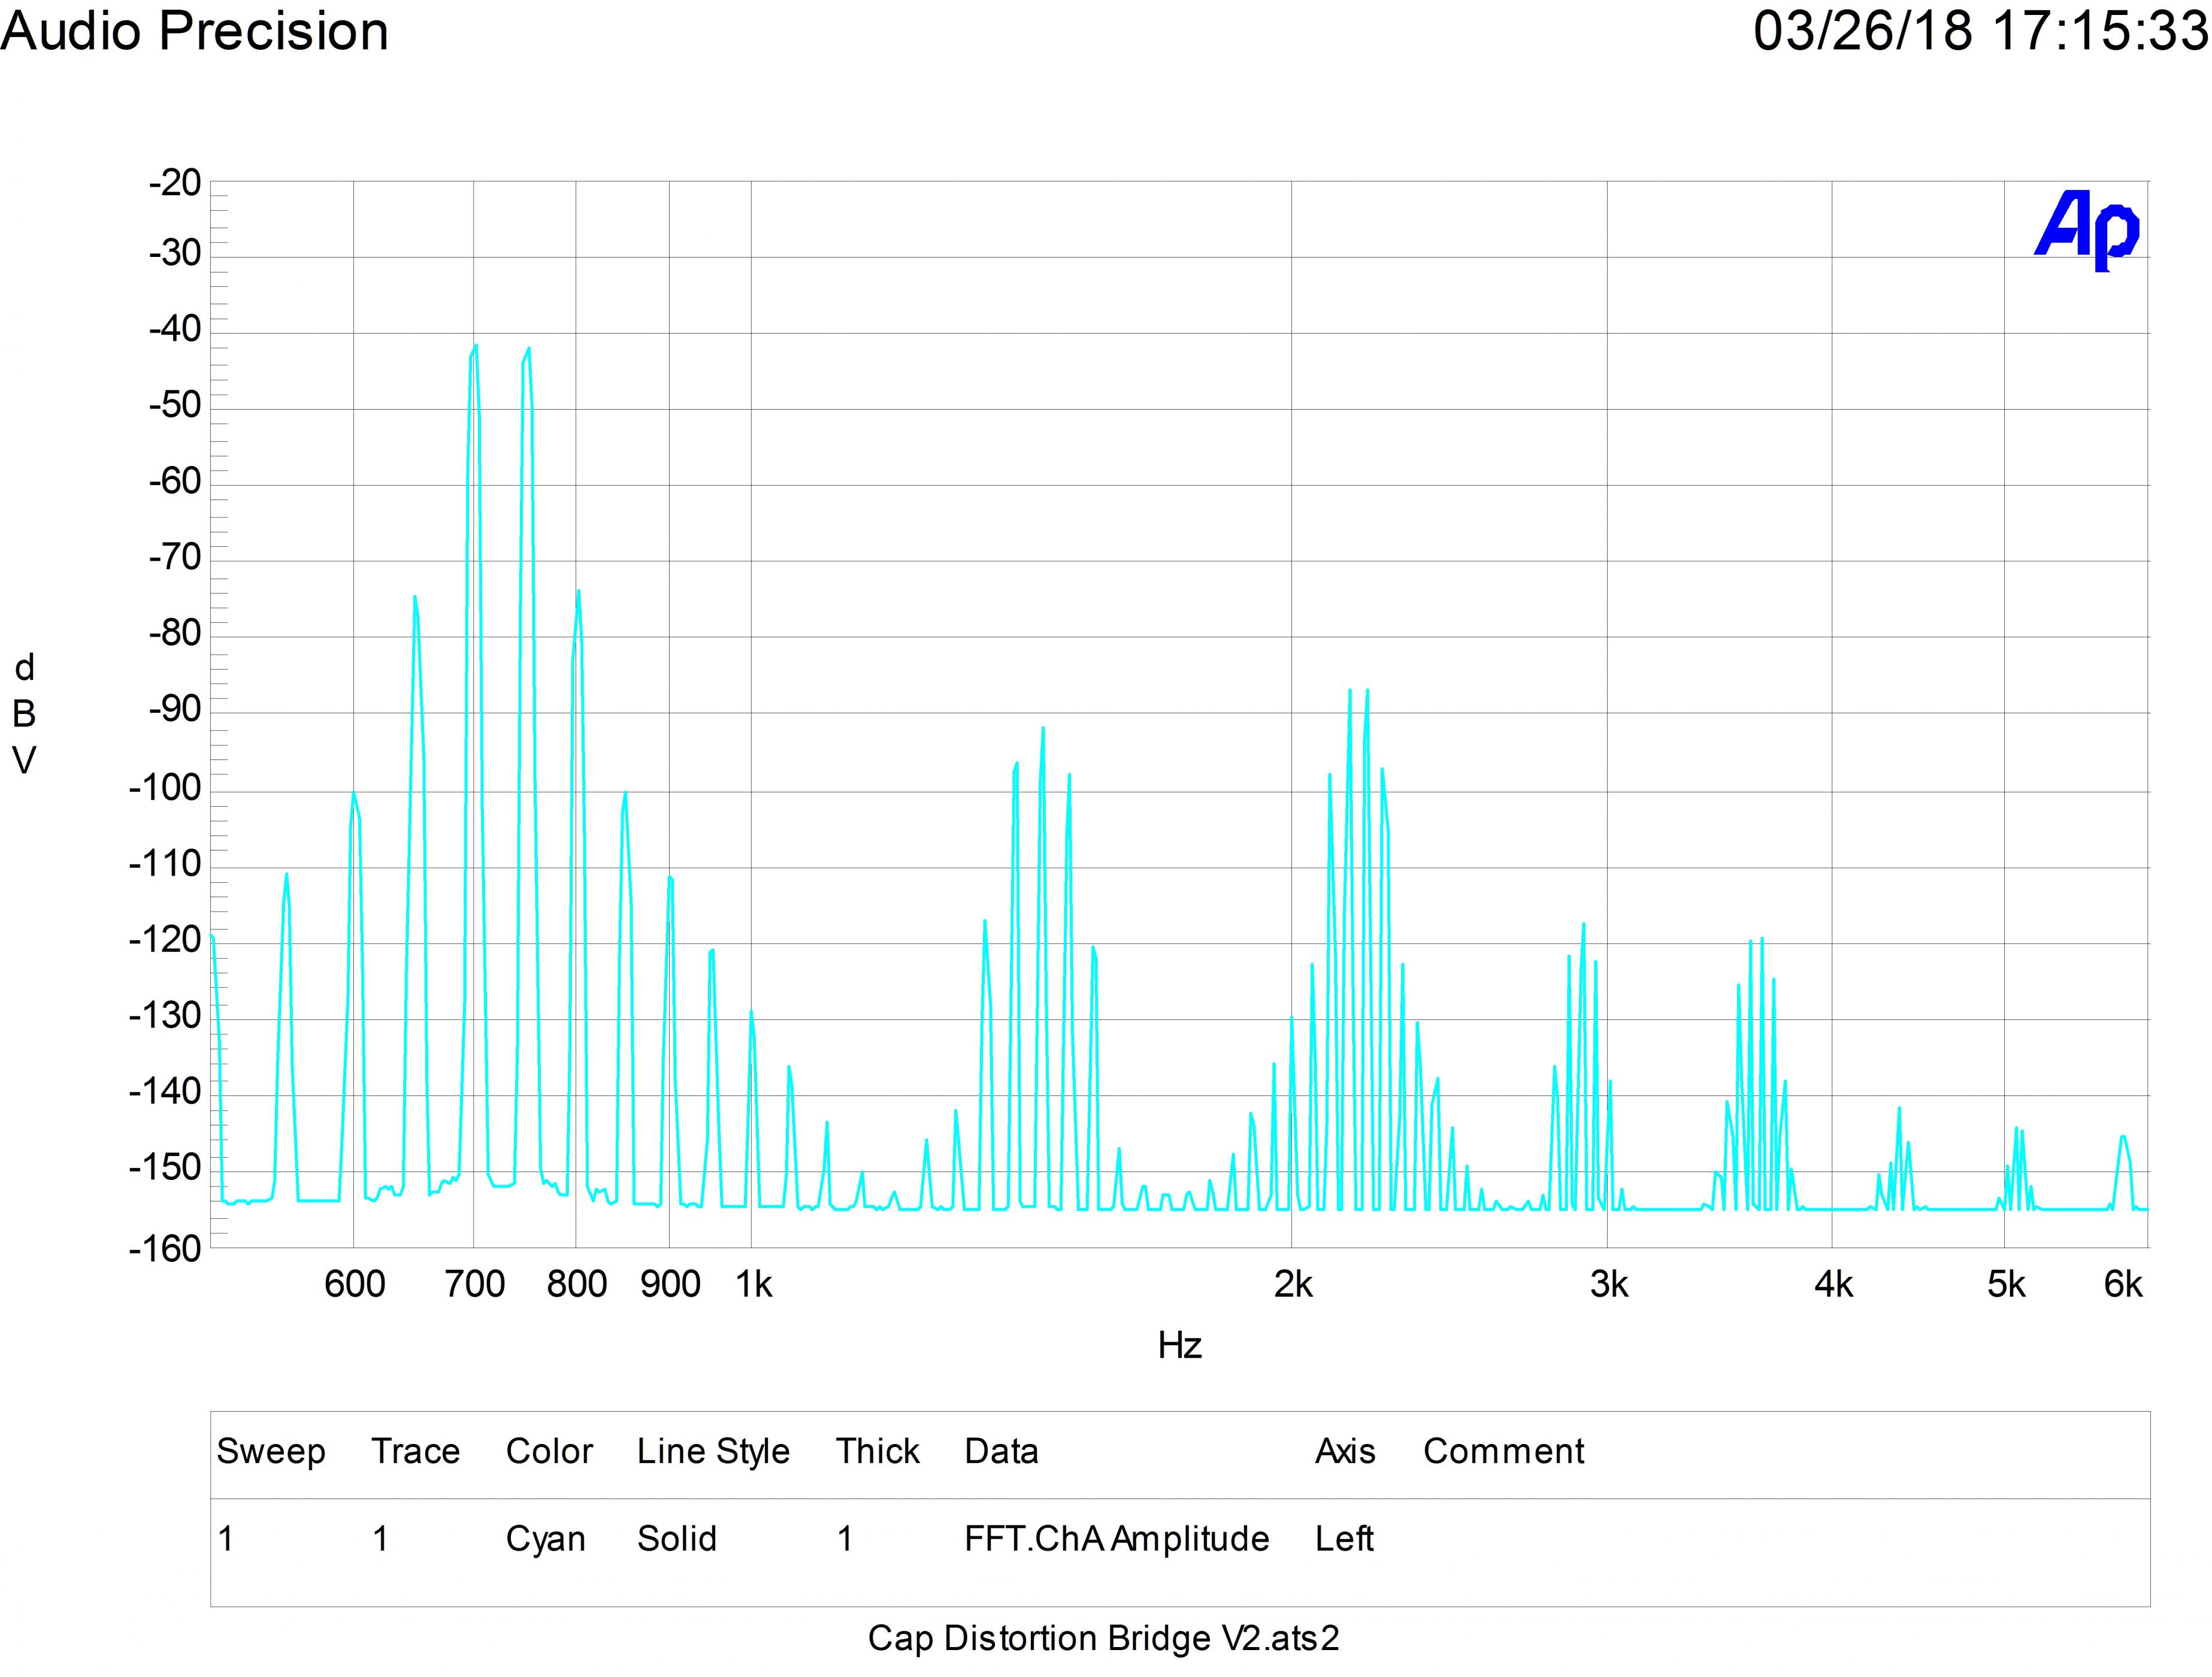Click the 3k frequency axis label
Screen dimensions: 2212x1677
click(1609, 1284)
